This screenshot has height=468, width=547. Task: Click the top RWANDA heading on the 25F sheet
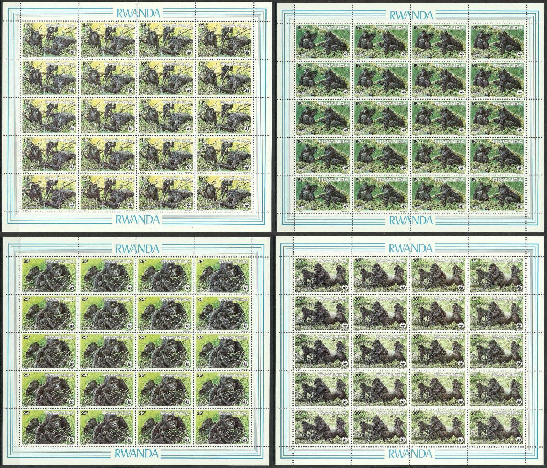(x=137, y=249)
